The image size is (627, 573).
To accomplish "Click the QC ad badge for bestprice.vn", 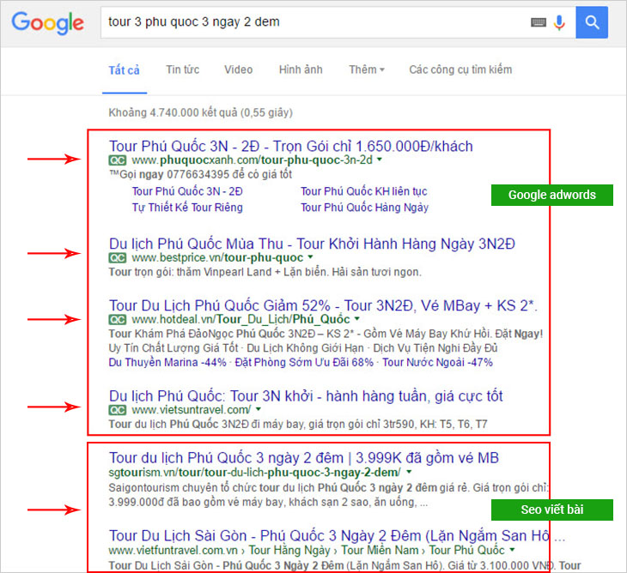I will click(x=118, y=258).
